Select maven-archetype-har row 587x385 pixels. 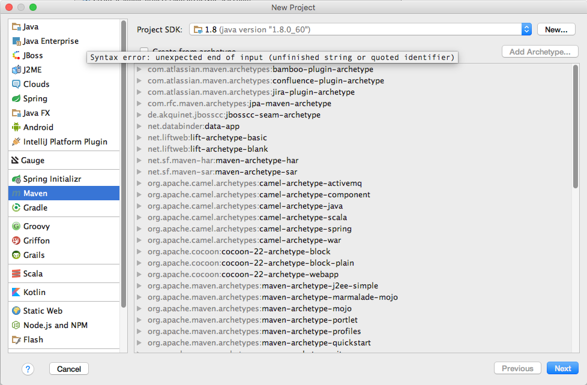353,161
